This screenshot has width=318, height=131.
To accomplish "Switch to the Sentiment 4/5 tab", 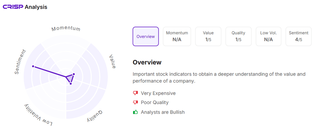I will point(298,37).
